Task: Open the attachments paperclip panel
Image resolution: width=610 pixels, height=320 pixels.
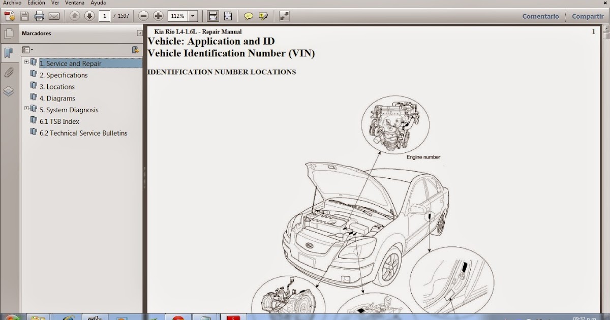Action: (9, 72)
